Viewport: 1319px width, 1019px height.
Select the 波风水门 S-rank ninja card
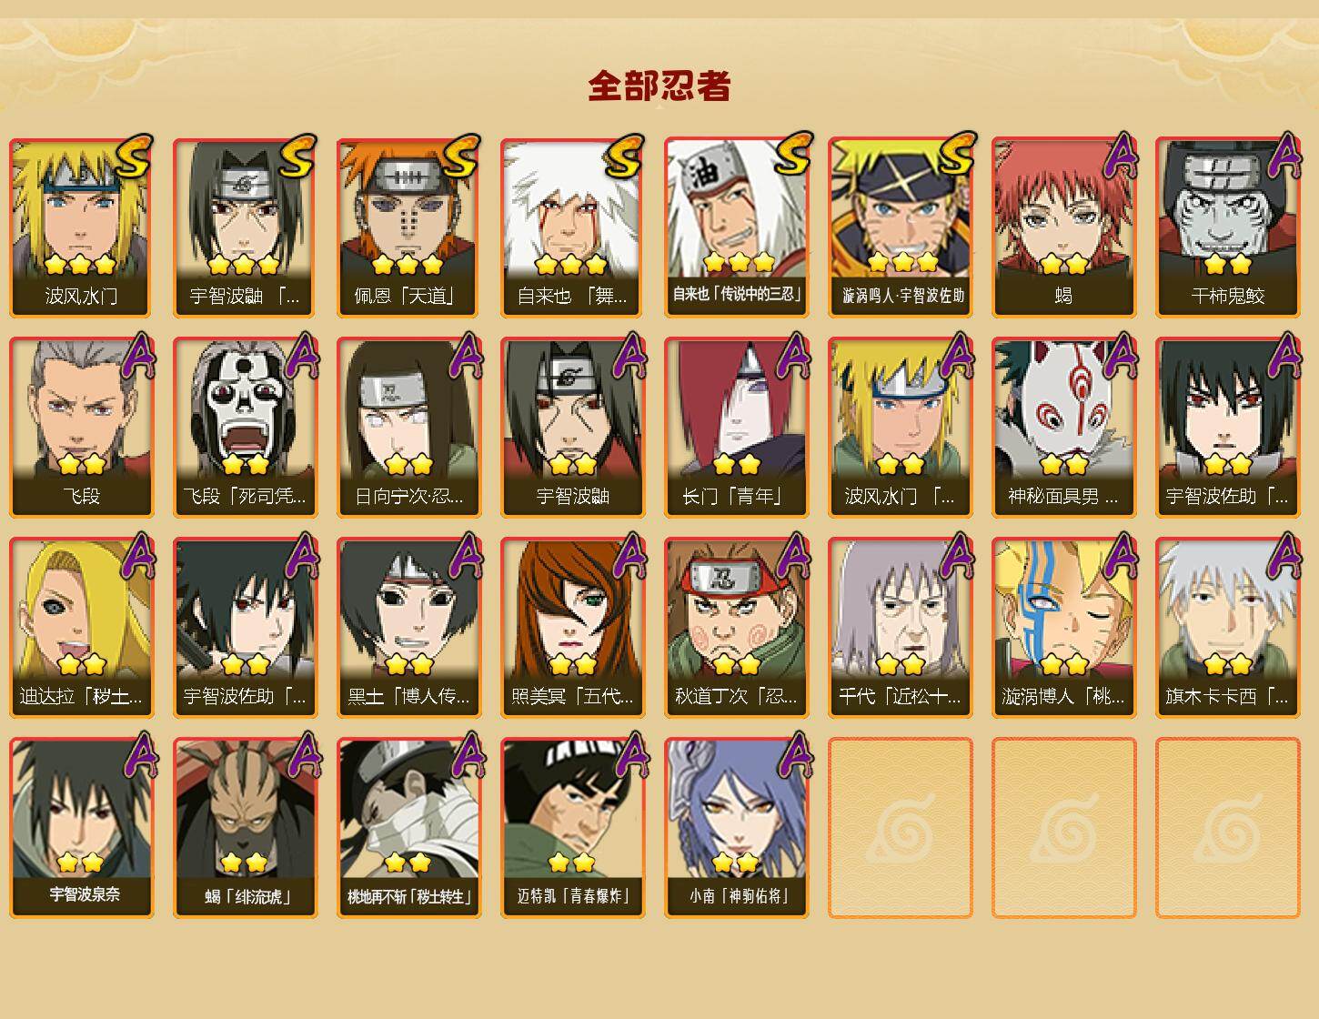(x=82, y=227)
